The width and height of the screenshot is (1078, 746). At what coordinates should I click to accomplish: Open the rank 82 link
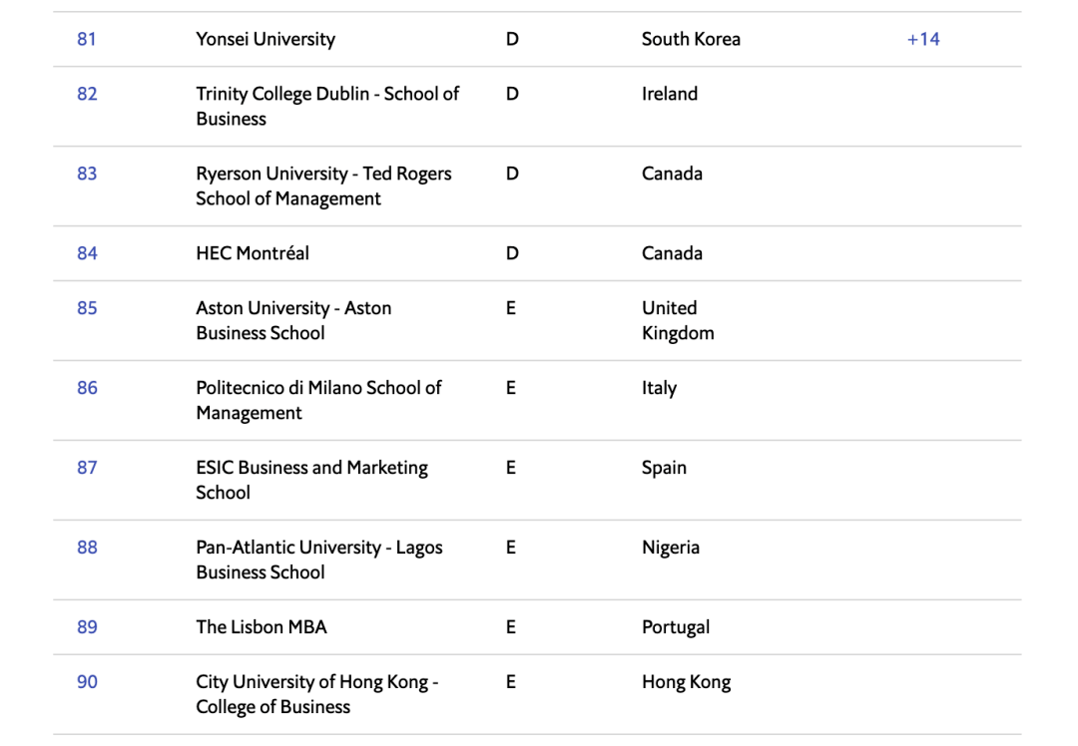tap(87, 94)
